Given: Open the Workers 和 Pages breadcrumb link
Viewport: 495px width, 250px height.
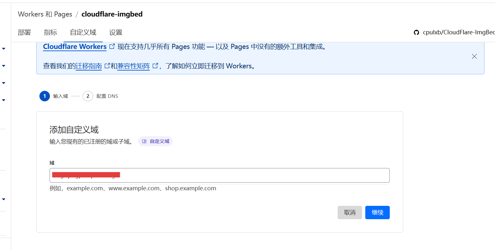Looking at the screenshot, I should [45, 14].
